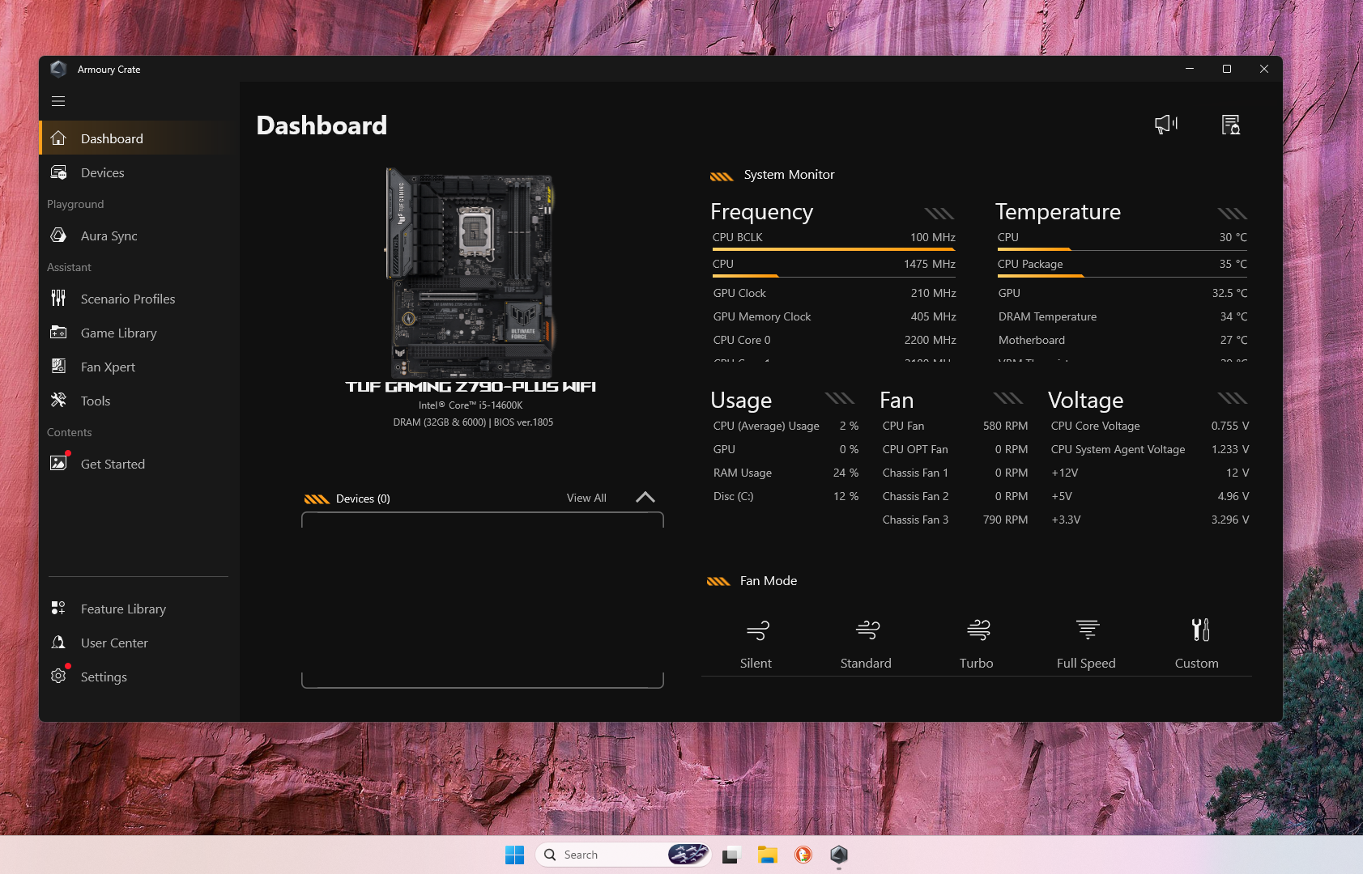Click the RAM Usage row

(x=786, y=473)
